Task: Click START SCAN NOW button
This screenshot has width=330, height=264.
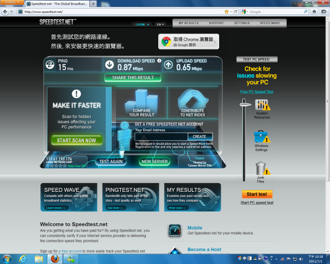Action: pyautogui.click(x=77, y=140)
